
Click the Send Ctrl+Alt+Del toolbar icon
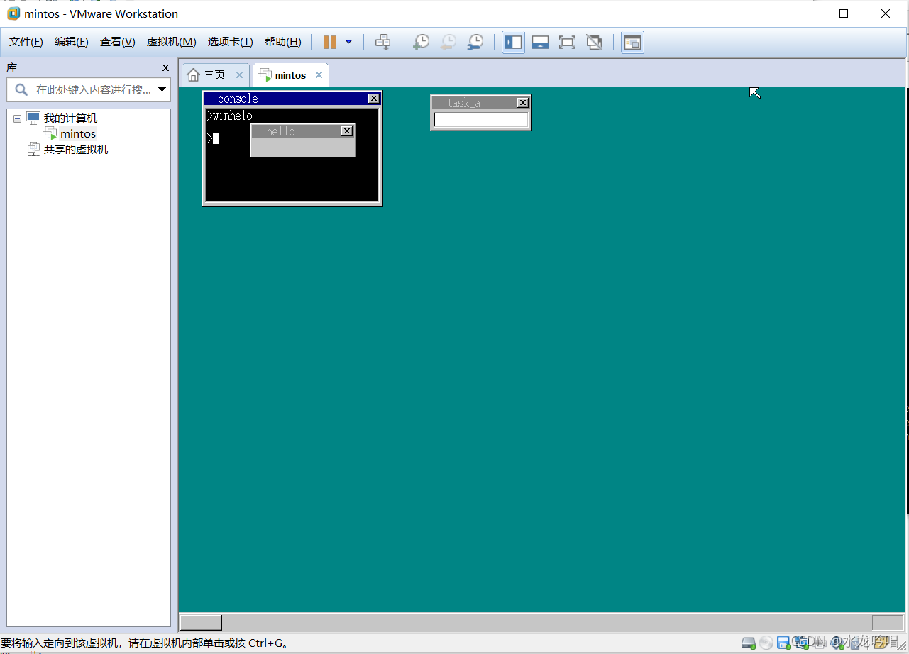point(383,42)
